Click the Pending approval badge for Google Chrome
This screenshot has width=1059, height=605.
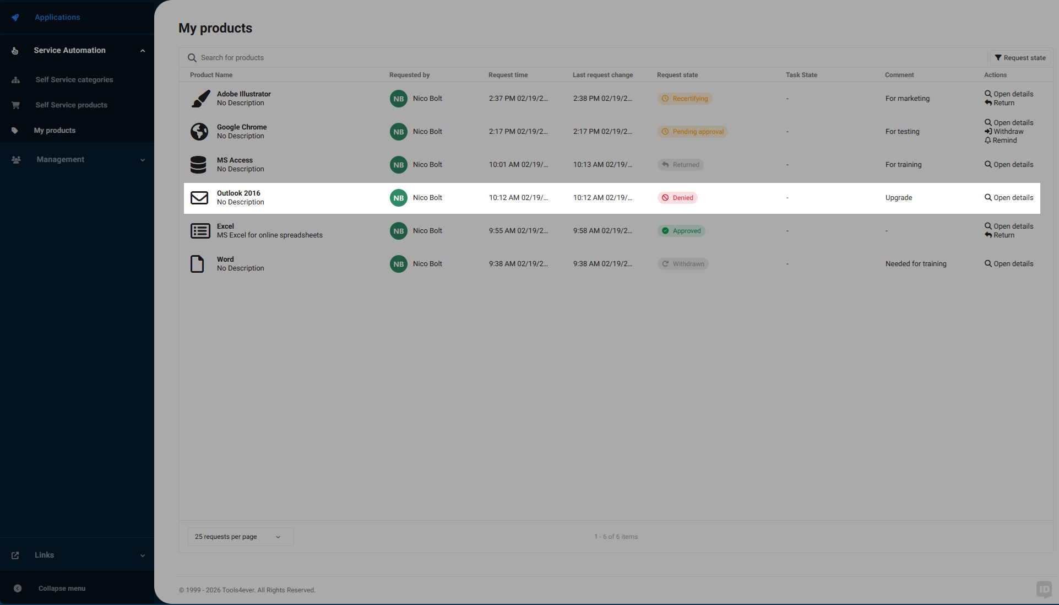(692, 131)
